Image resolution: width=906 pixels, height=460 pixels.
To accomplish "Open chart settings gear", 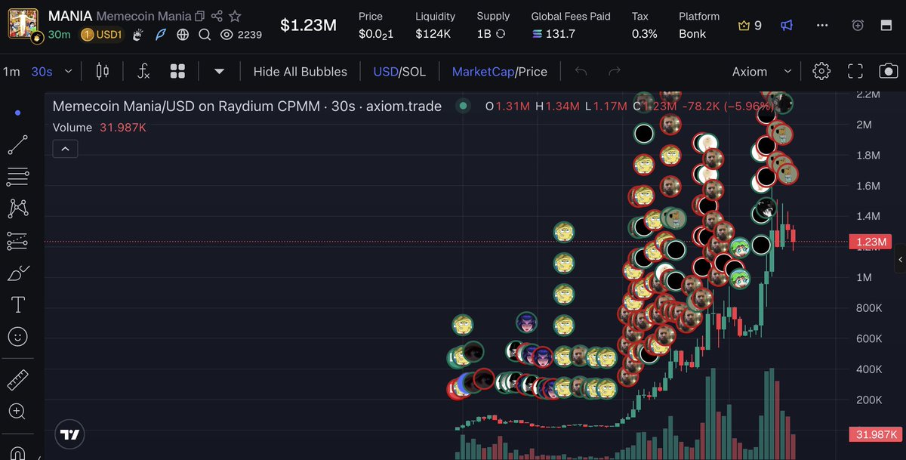I will pos(821,72).
